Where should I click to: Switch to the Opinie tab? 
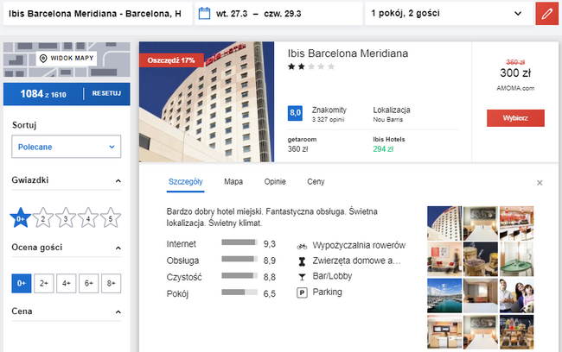tap(275, 182)
